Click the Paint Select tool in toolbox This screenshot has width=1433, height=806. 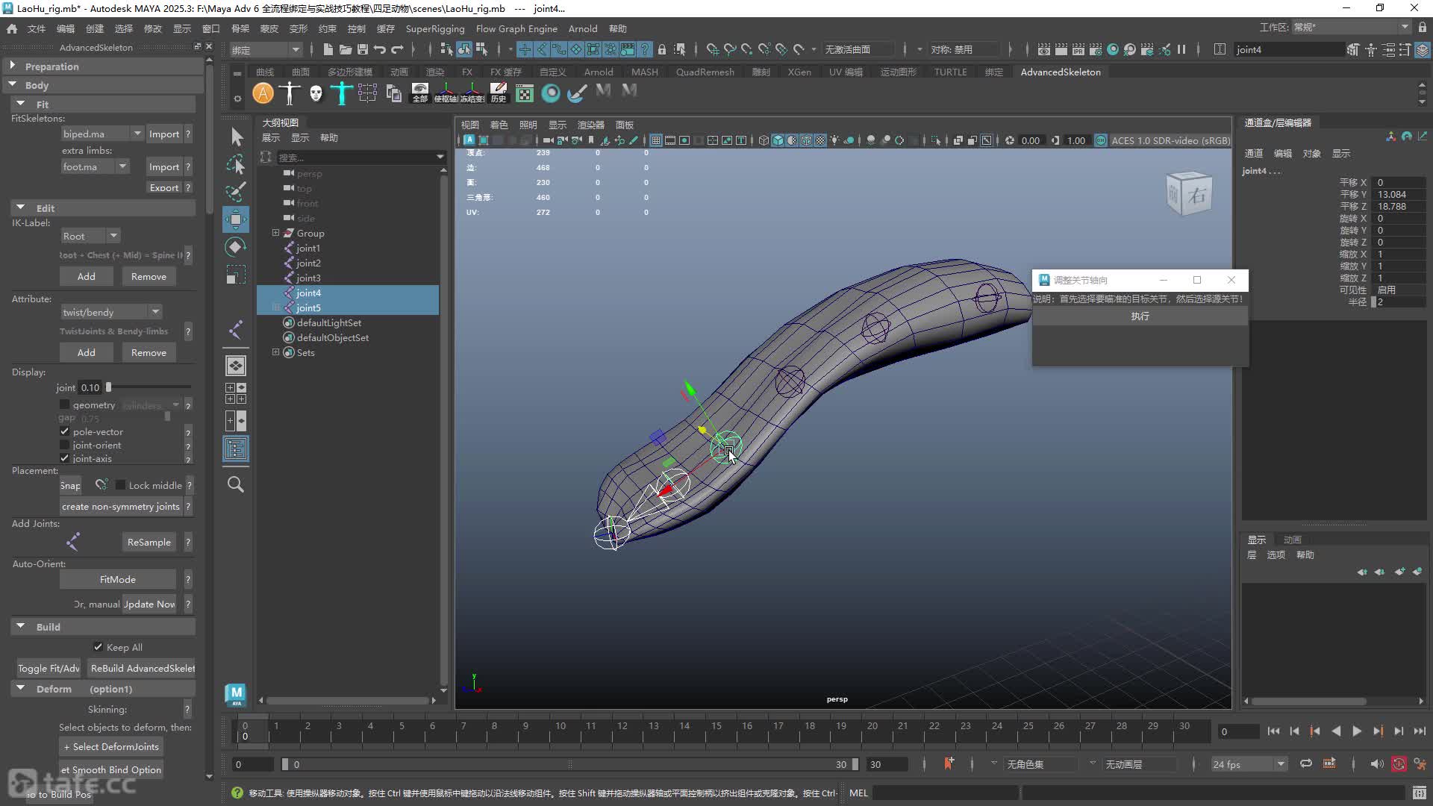[236, 192]
